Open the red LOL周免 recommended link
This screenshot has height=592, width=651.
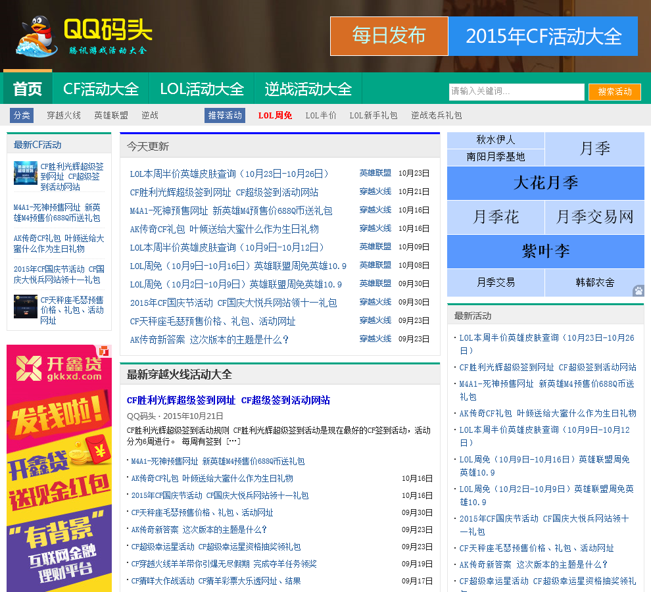tap(275, 115)
